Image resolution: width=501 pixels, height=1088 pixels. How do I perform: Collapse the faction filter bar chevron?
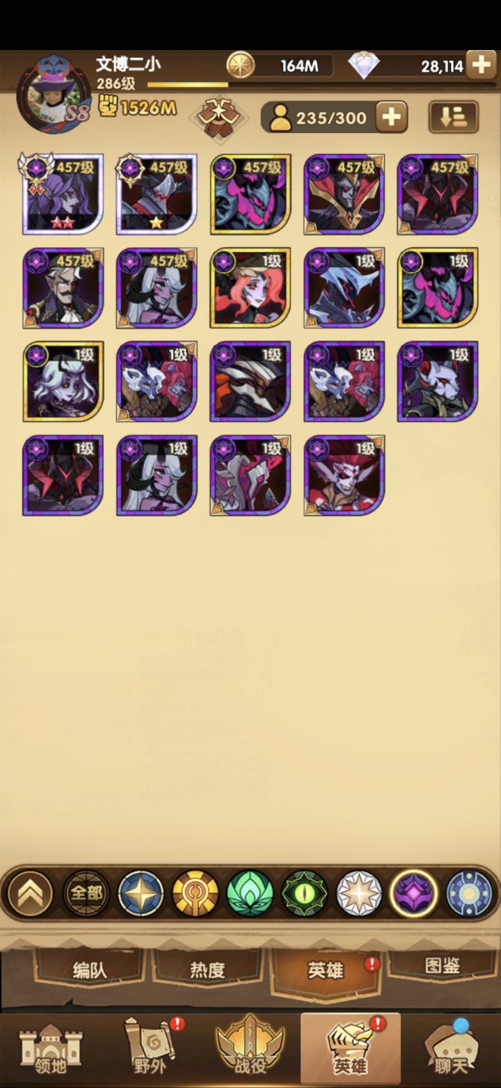point(30,893)
